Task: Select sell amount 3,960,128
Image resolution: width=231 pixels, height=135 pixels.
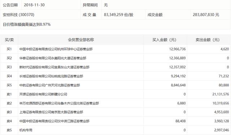Action: point(222,121)
